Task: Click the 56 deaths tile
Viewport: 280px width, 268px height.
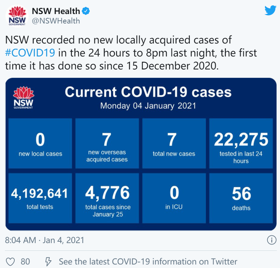Action: tap(241, 198)
